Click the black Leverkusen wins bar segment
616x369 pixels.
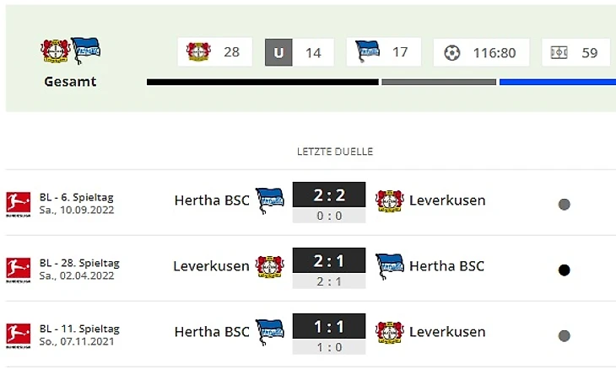pos(262,82)
